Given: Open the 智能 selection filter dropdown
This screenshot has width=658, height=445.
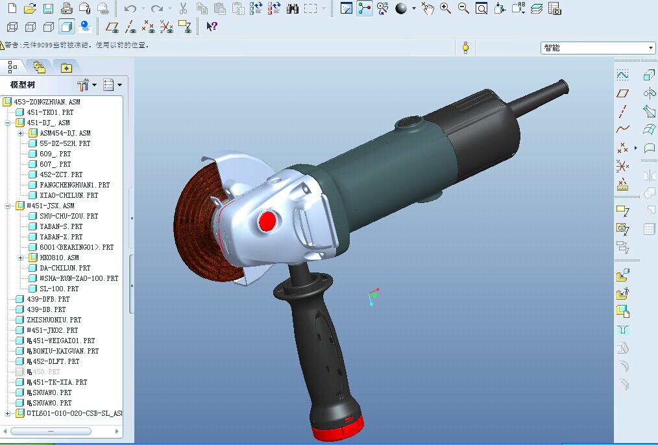Looking at the screenshot, I should click(x=651, y=47).
